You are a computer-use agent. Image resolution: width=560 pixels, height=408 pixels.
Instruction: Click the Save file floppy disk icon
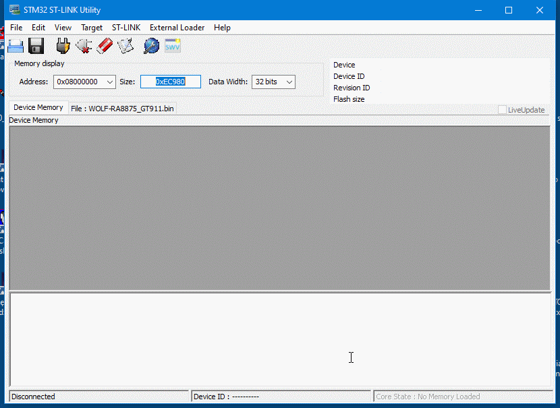pos(36,46)
